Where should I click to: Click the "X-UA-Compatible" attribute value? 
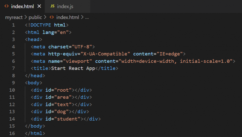click(x=105, y=54)
